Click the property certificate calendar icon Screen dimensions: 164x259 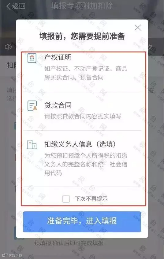32,58
